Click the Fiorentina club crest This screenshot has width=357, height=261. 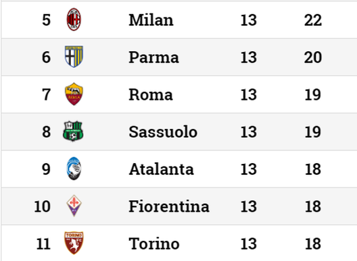click(x=74, y=206)
